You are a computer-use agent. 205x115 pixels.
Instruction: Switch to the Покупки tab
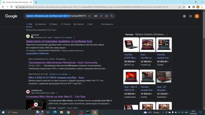coord(66,24)
